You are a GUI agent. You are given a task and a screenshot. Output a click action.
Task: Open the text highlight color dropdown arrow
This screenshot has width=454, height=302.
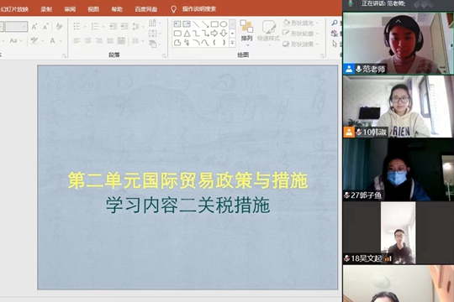pyautogui.click(x=43, y=41)
